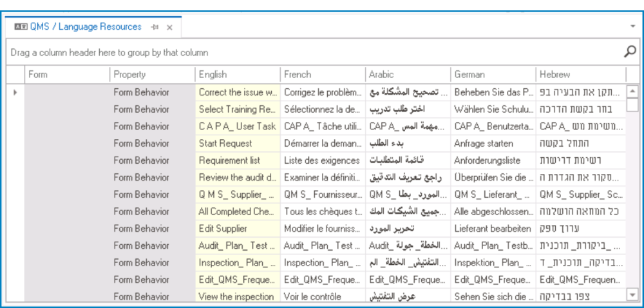This screenshot has width=644, height=308.
Task: Select the German cell 'Lieferant bearbeiten'
Action: point(493,229)
